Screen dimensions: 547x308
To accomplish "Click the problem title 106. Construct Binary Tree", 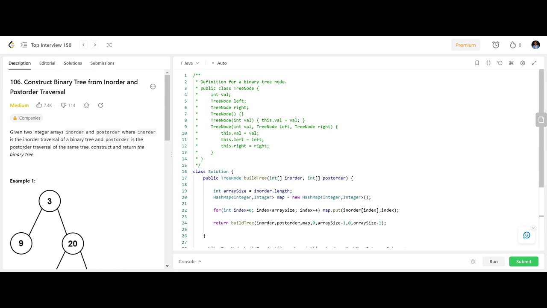I will click(x=74, y=87).
